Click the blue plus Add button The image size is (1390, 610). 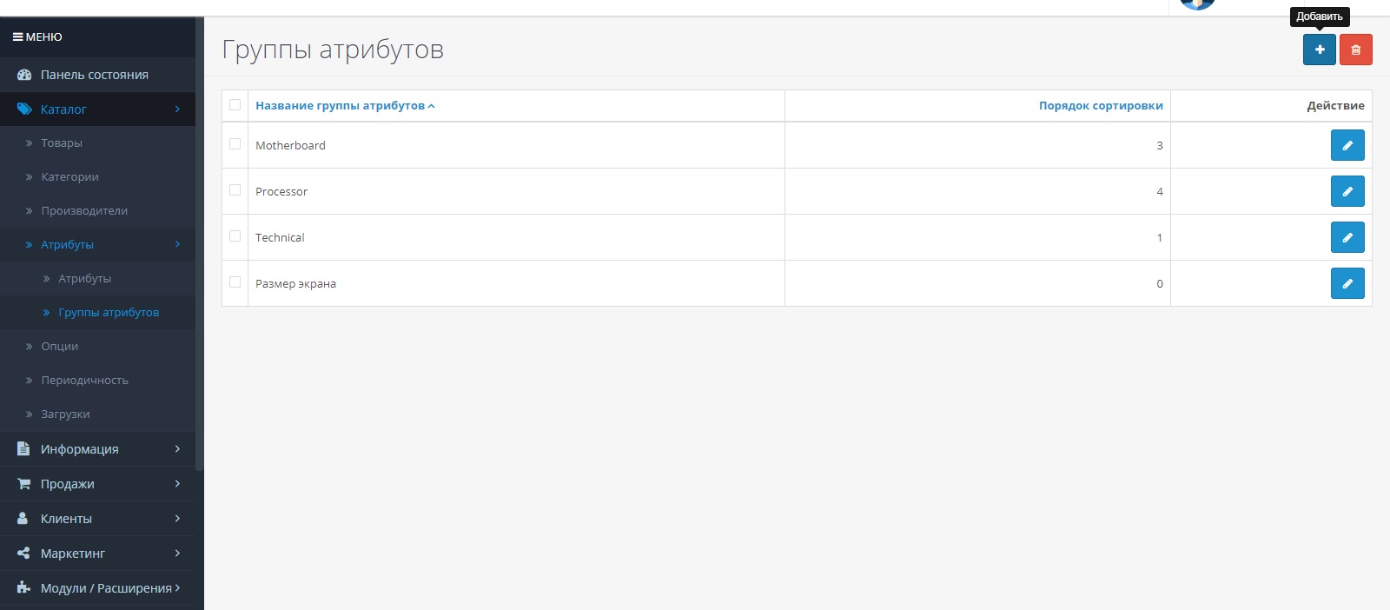[1319, 50]
